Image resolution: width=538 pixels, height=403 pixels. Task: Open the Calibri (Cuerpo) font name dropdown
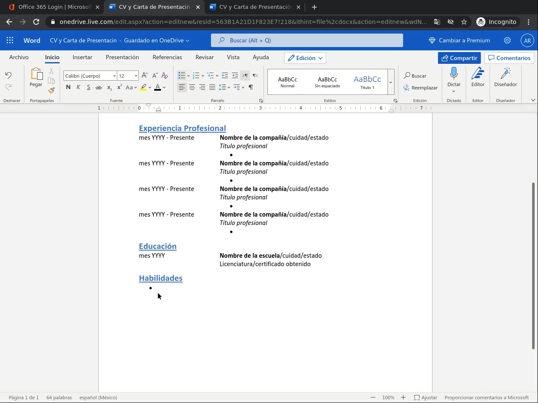pyautogui.click(x=90, y=76)
